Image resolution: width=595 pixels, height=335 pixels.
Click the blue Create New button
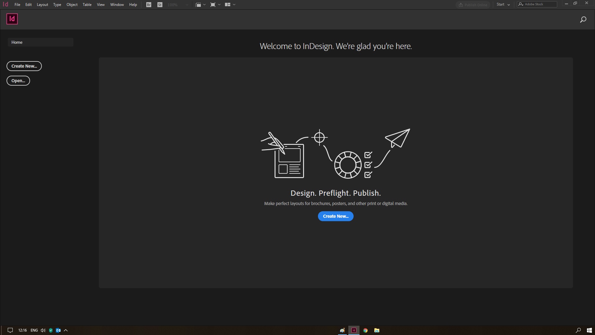336,216
